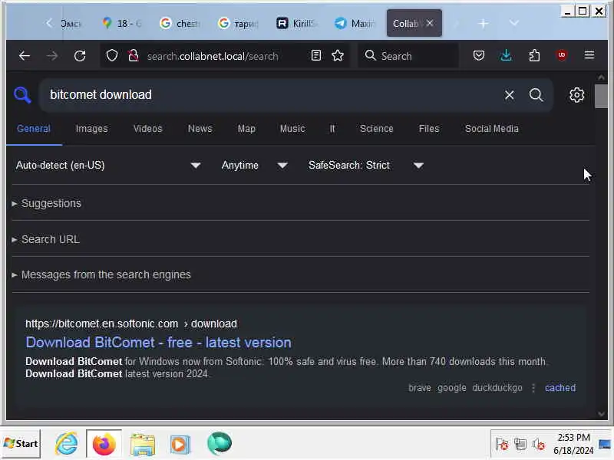The width and height of the screenshot is (614, 460).
Task: Launch Internet Explorer from taskbar
Action: pyautogui.click(x=67, y=444)
